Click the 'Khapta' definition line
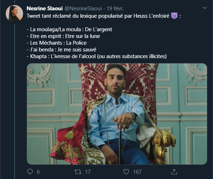The width and height of the screenshot is (213, 179). (97, 56)
